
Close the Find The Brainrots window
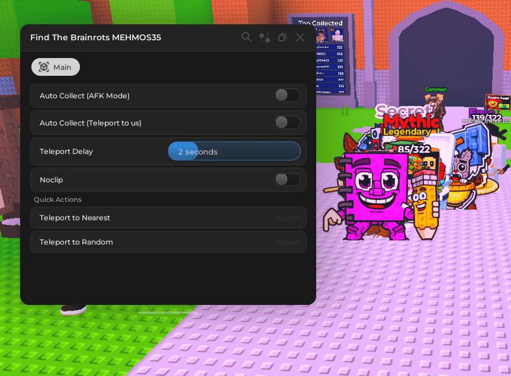click(300, 37)
